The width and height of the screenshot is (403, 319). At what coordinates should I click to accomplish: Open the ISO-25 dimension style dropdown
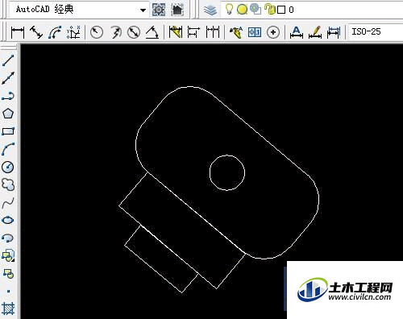376,31
